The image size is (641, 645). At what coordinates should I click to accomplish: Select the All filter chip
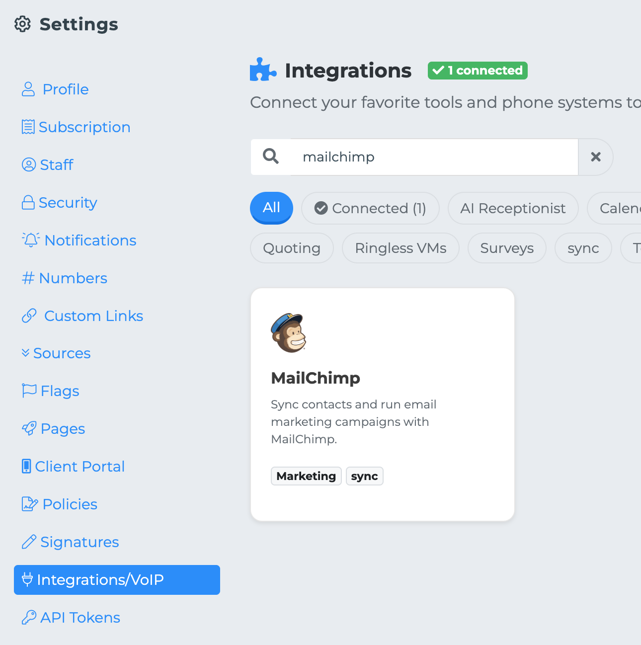tap(271, 208)
